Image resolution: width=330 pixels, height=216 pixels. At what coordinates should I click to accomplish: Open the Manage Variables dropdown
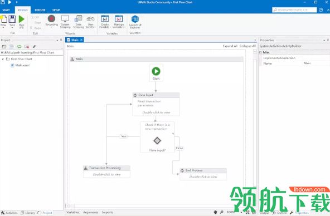point(119,21)
